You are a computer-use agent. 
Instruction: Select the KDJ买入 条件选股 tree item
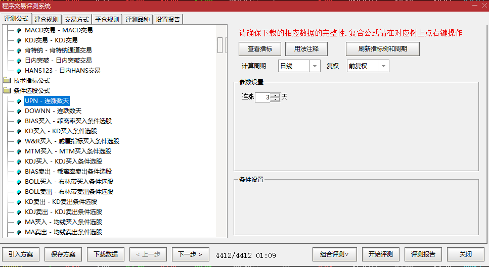[x=63, y=162]
